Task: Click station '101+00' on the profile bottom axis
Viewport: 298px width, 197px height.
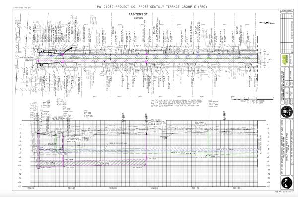Action: [30, 188]
